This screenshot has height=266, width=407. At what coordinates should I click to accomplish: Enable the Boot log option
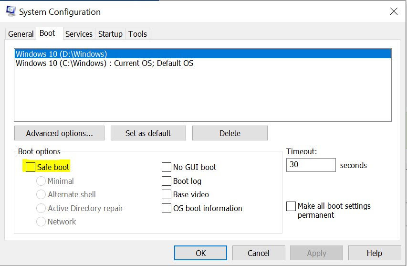[x=167, y=181]
